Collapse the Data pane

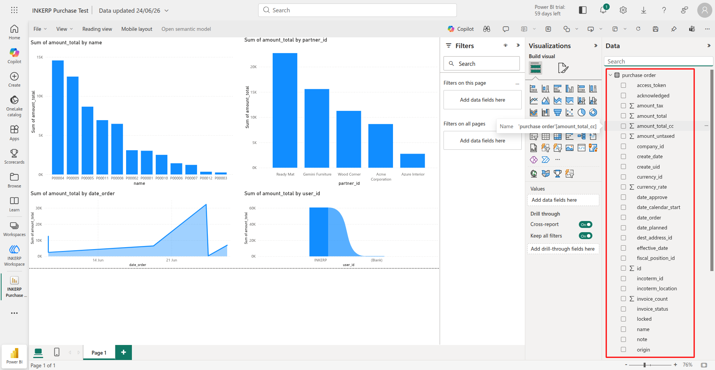point(709,45)
